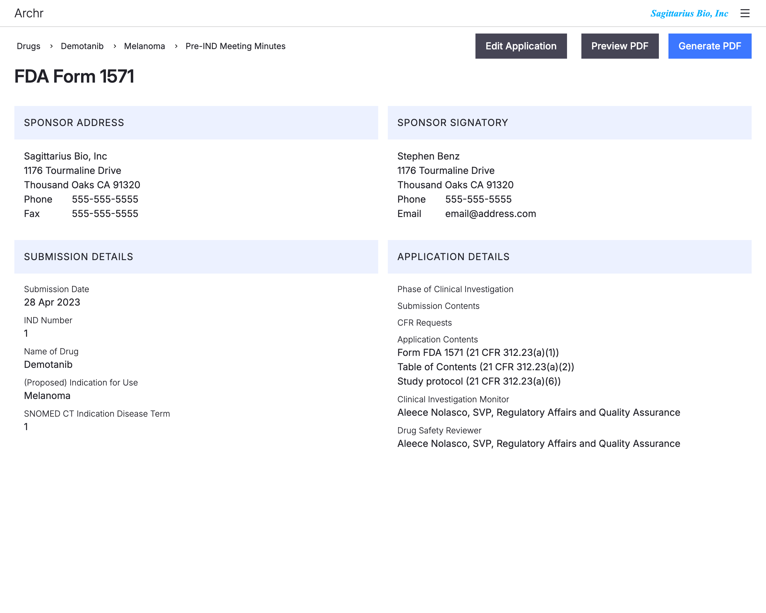Open the hamburger menu icon
Image resolution: width=766 pixels, height=613 pixels.
tap(745, 13)
